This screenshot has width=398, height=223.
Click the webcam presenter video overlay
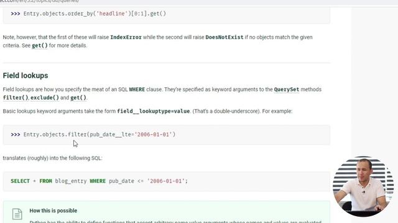[x=363, y=186]
